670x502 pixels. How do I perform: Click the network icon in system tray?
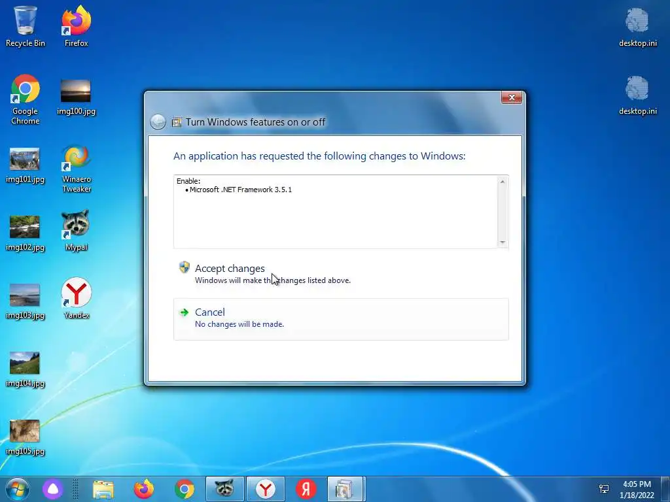click(x=604, y=489)
